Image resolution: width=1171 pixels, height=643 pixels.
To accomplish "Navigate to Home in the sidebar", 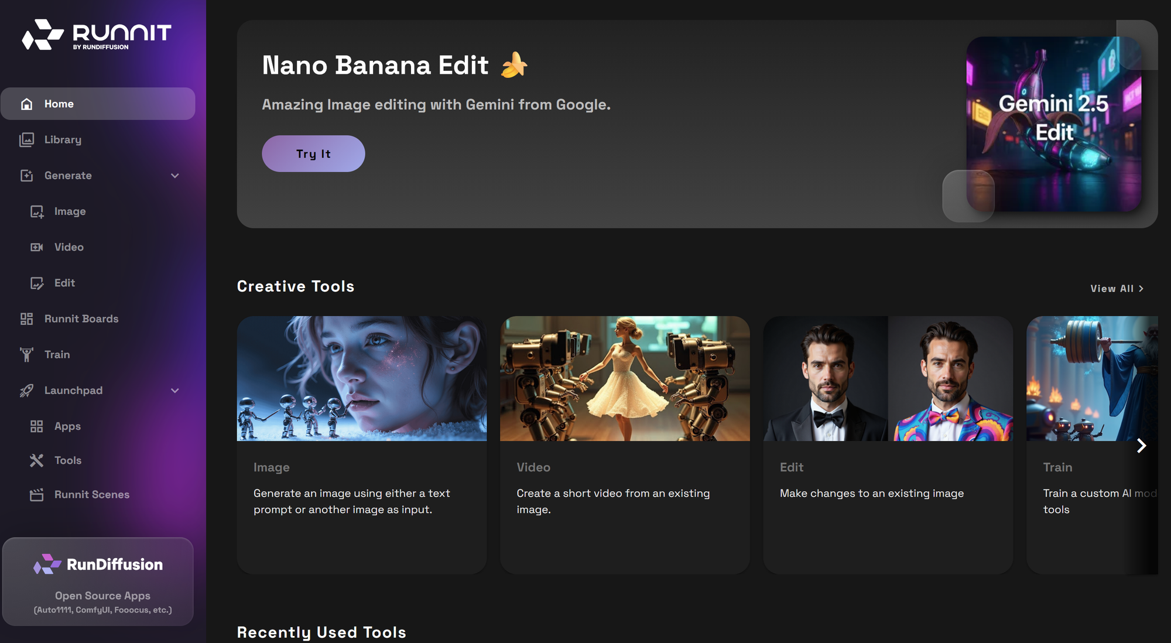I will 59,104.
